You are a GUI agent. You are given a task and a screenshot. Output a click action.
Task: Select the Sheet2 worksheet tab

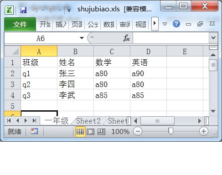(x=88, y=121)
